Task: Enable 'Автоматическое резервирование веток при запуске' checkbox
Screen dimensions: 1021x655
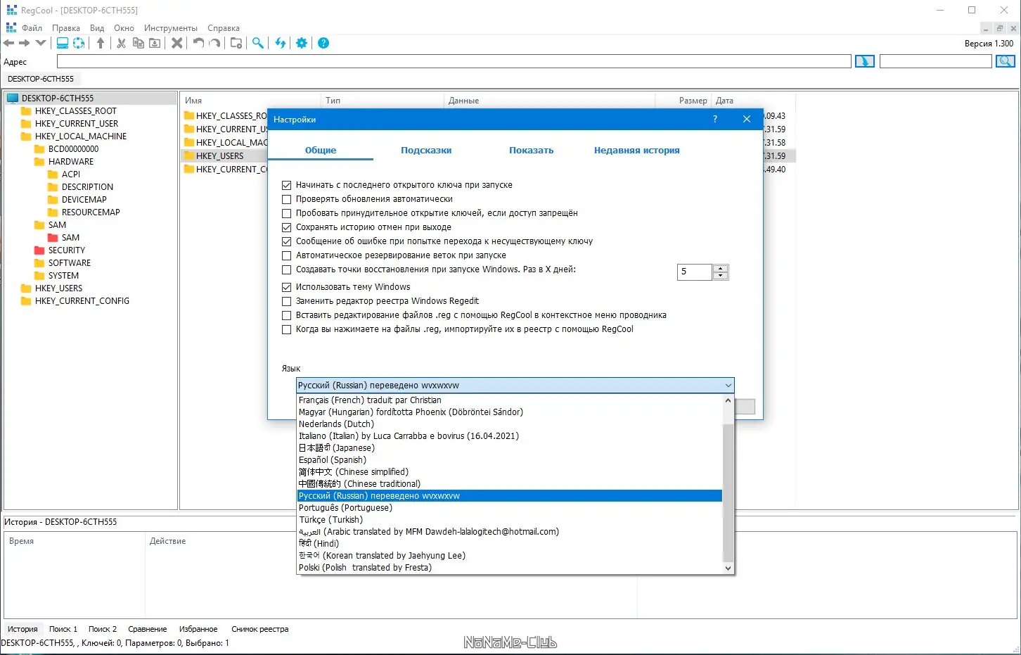Action: (286, 255)
